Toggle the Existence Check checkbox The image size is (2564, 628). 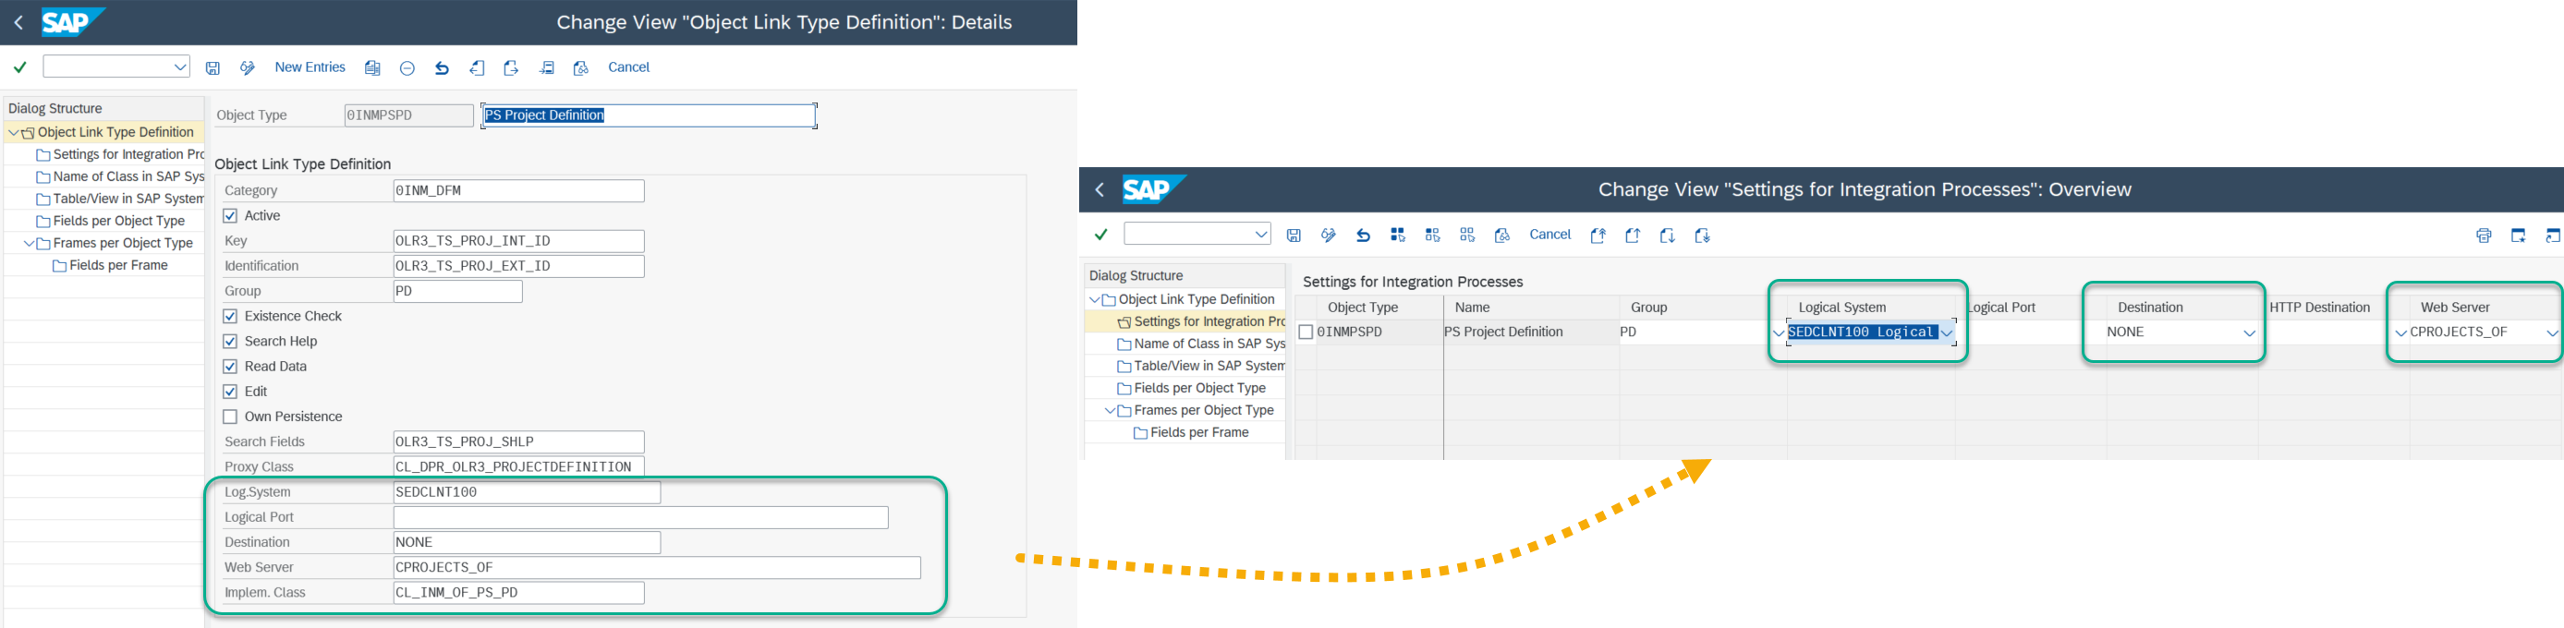(x=230, y=317)
